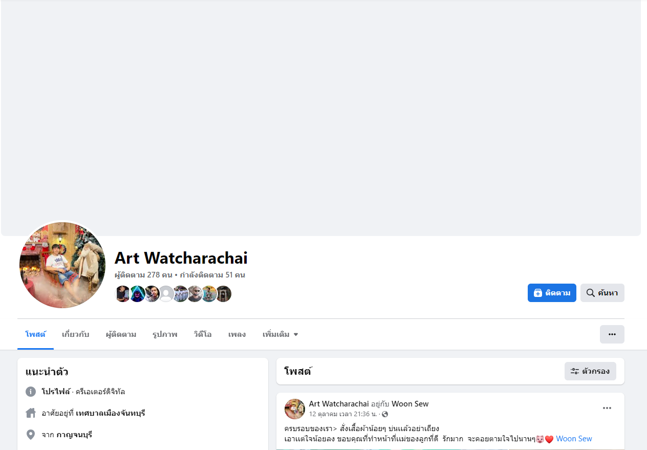Open the วิดีโอ tab

[x=203, y=334]
